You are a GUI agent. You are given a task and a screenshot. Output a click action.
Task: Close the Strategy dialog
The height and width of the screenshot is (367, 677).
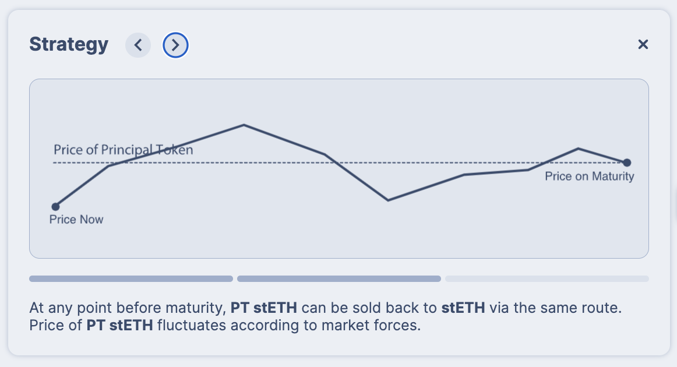(643, 44)
